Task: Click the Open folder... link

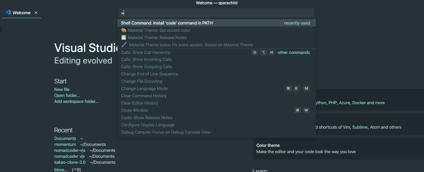Action: click(x=67, y=95)
